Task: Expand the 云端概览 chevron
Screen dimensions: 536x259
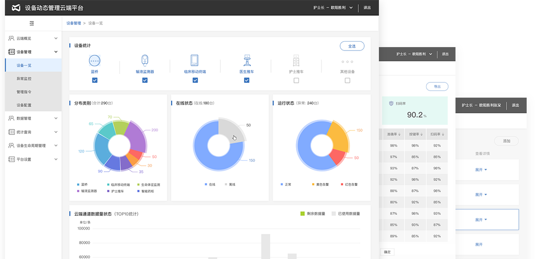Action: click(x=56, y=38)
